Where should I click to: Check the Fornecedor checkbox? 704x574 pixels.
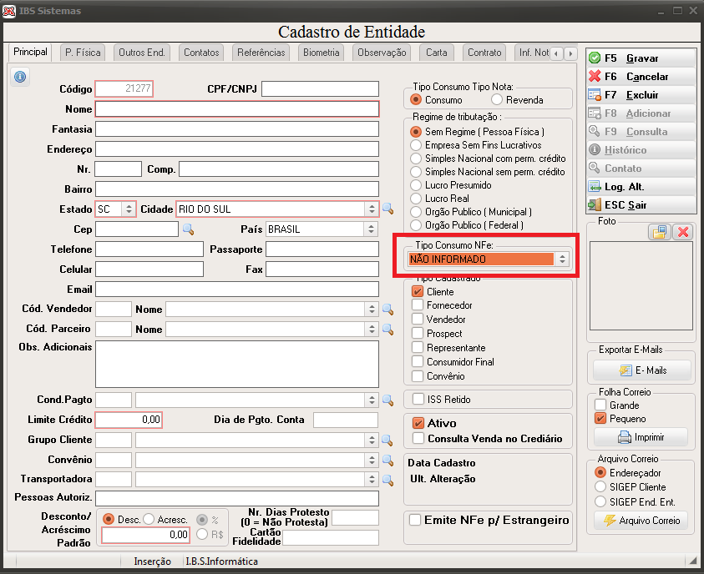(418, 305)
